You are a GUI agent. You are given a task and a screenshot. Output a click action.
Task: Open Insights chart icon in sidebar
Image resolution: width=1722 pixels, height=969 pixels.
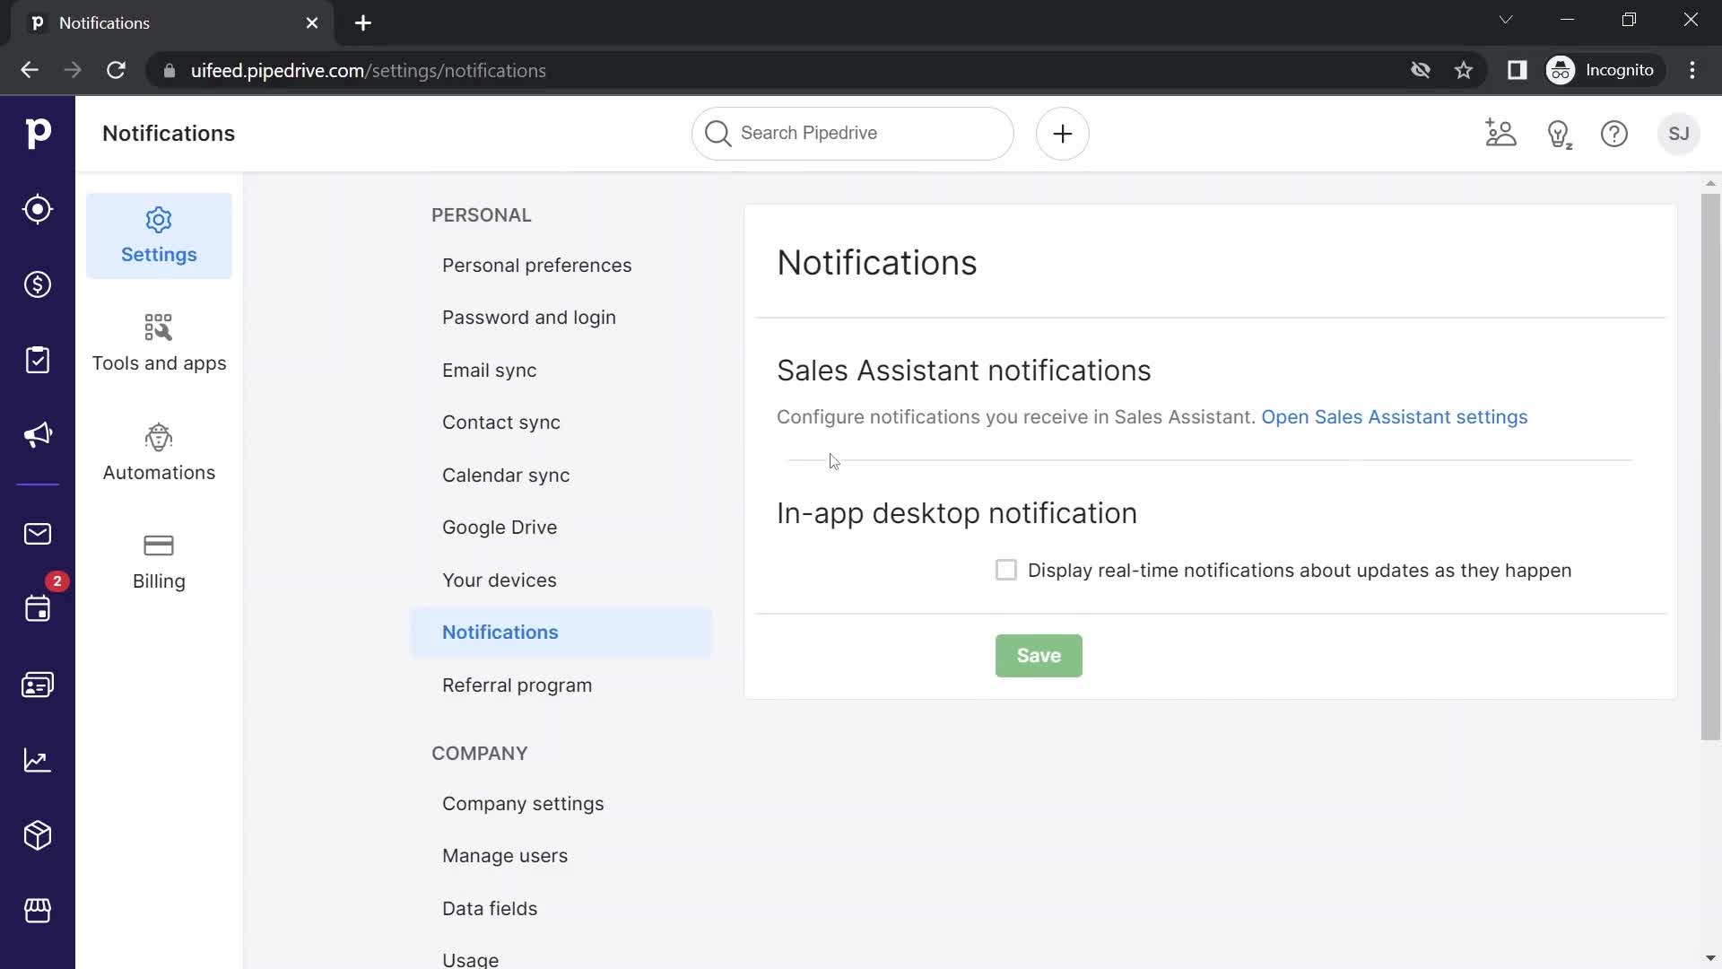38,760
